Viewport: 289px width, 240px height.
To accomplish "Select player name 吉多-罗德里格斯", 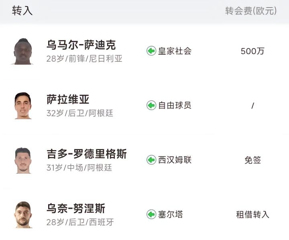I will click(86, 154).
